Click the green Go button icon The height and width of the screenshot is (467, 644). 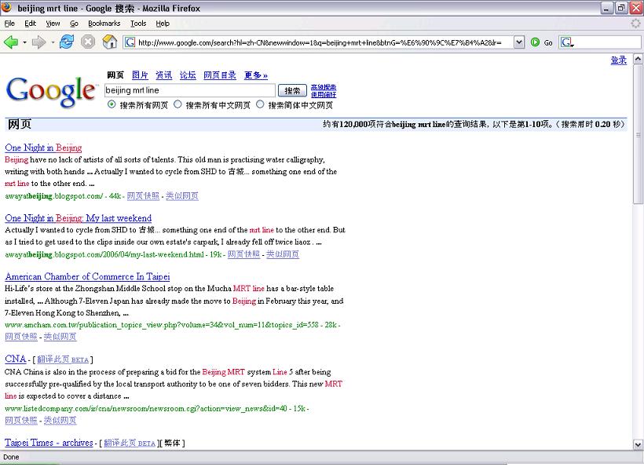(535, 42)
